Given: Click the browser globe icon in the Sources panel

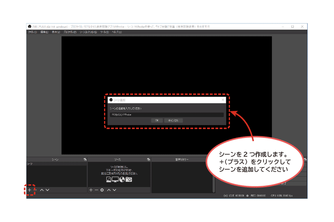Looking at the screenshot, I should (x=122, y=180).
